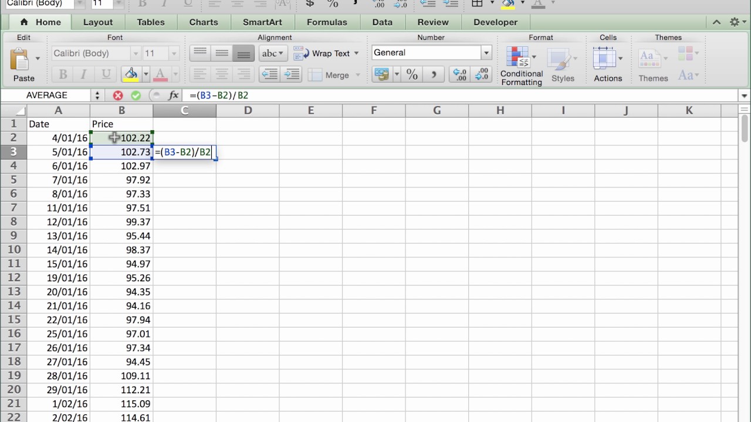Viewport: 751px width, 422px height.
Task: Select the Date header cell
Action: (58, 124)
